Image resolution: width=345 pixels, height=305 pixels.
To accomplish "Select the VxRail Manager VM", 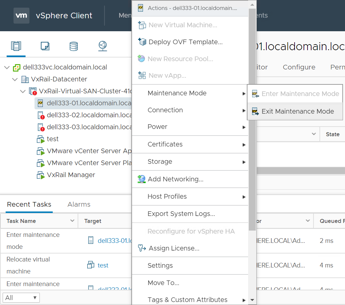I will tap(71, 175).
